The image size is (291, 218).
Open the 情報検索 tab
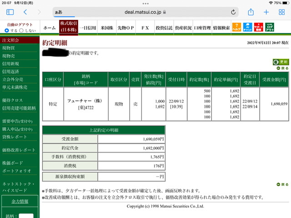click(221, 28)
